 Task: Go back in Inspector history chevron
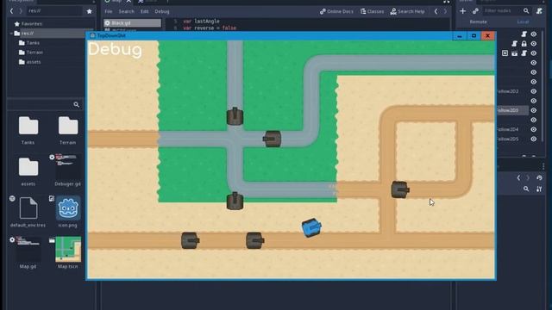click(x=518, y=178)
